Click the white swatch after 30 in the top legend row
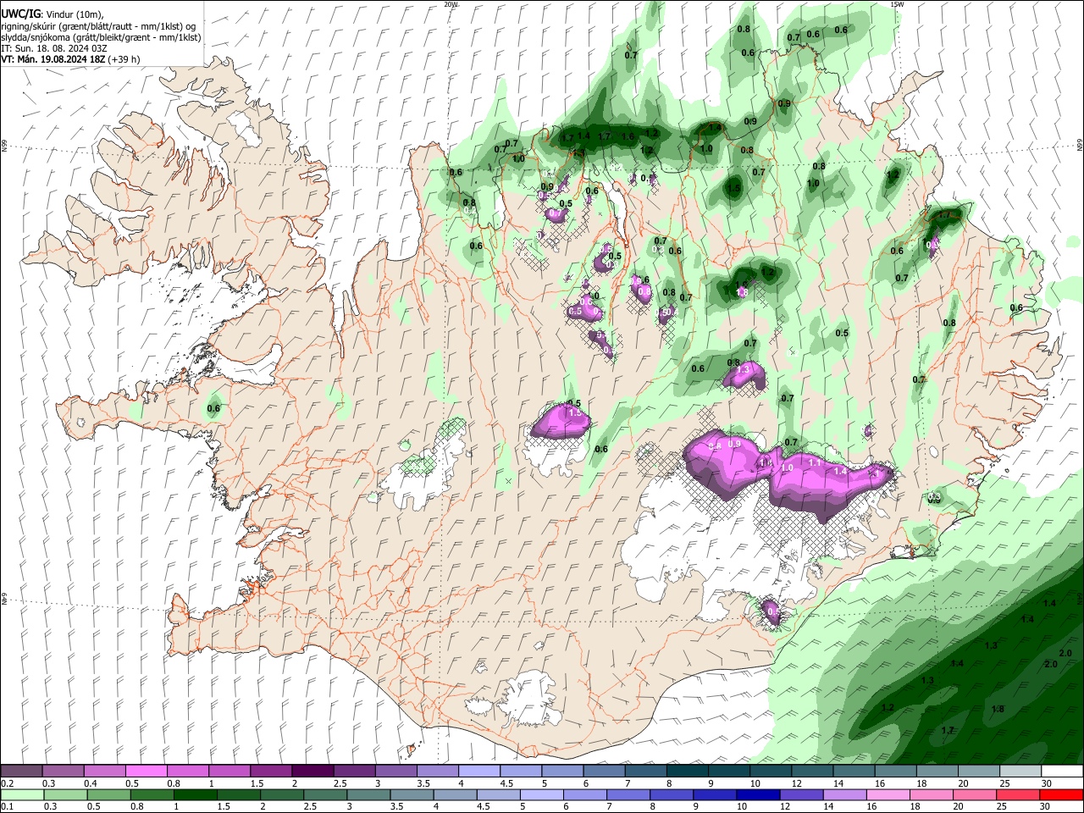Screen dimensions: 1084x813 [x=1062, y=772]
